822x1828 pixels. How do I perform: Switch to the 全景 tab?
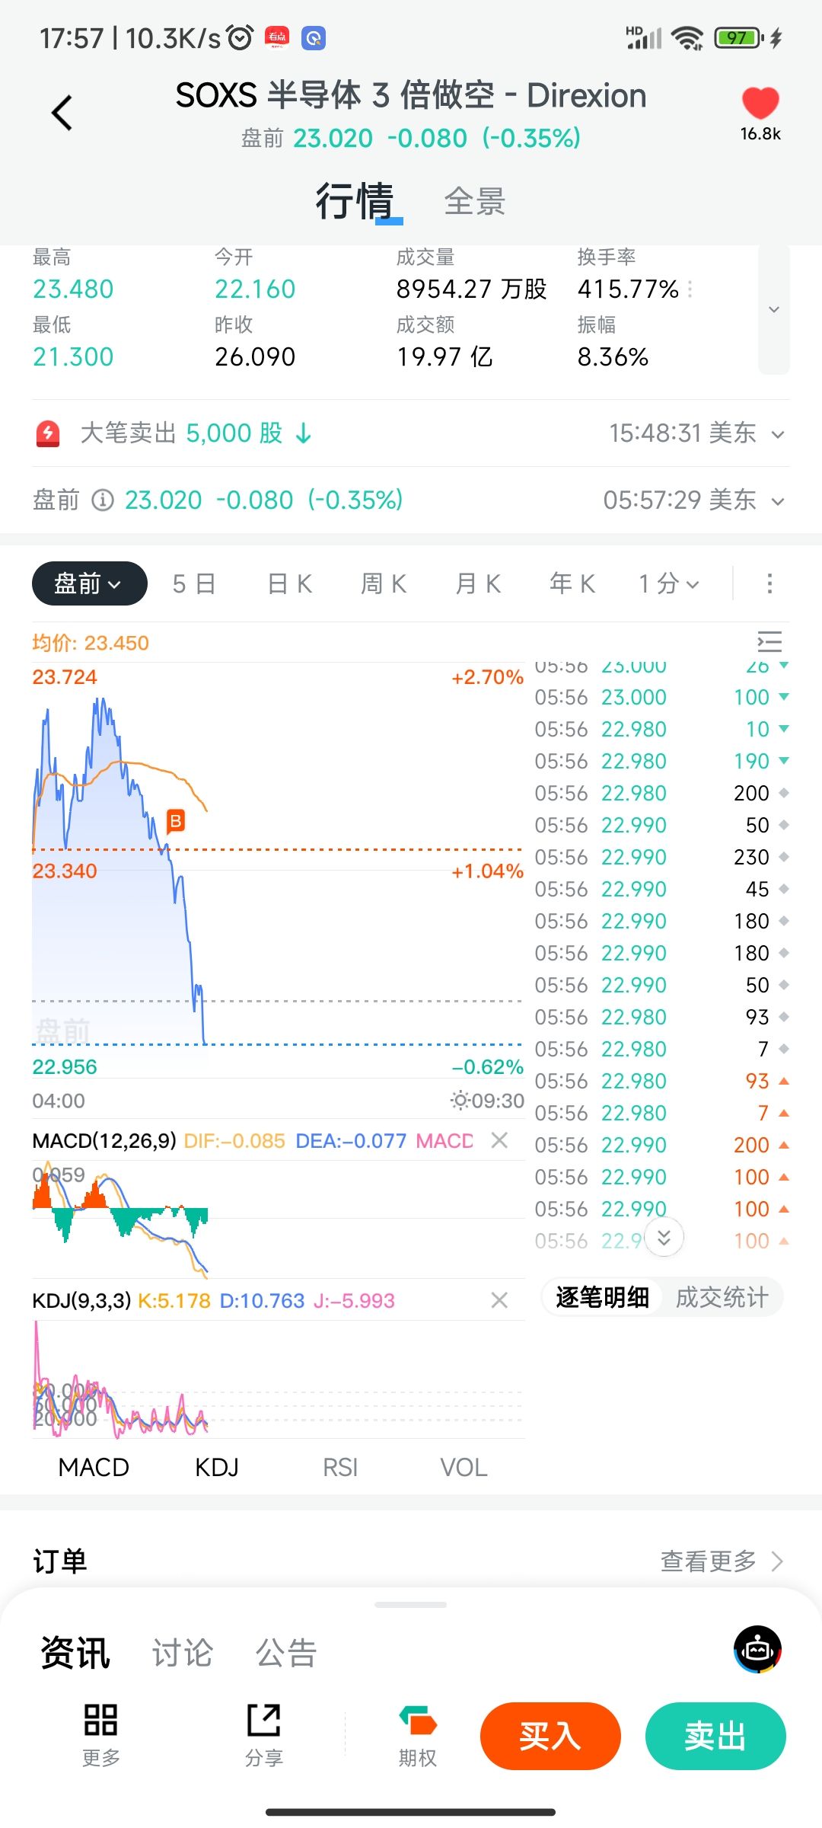pyautogui.click(x=475, y=202)
